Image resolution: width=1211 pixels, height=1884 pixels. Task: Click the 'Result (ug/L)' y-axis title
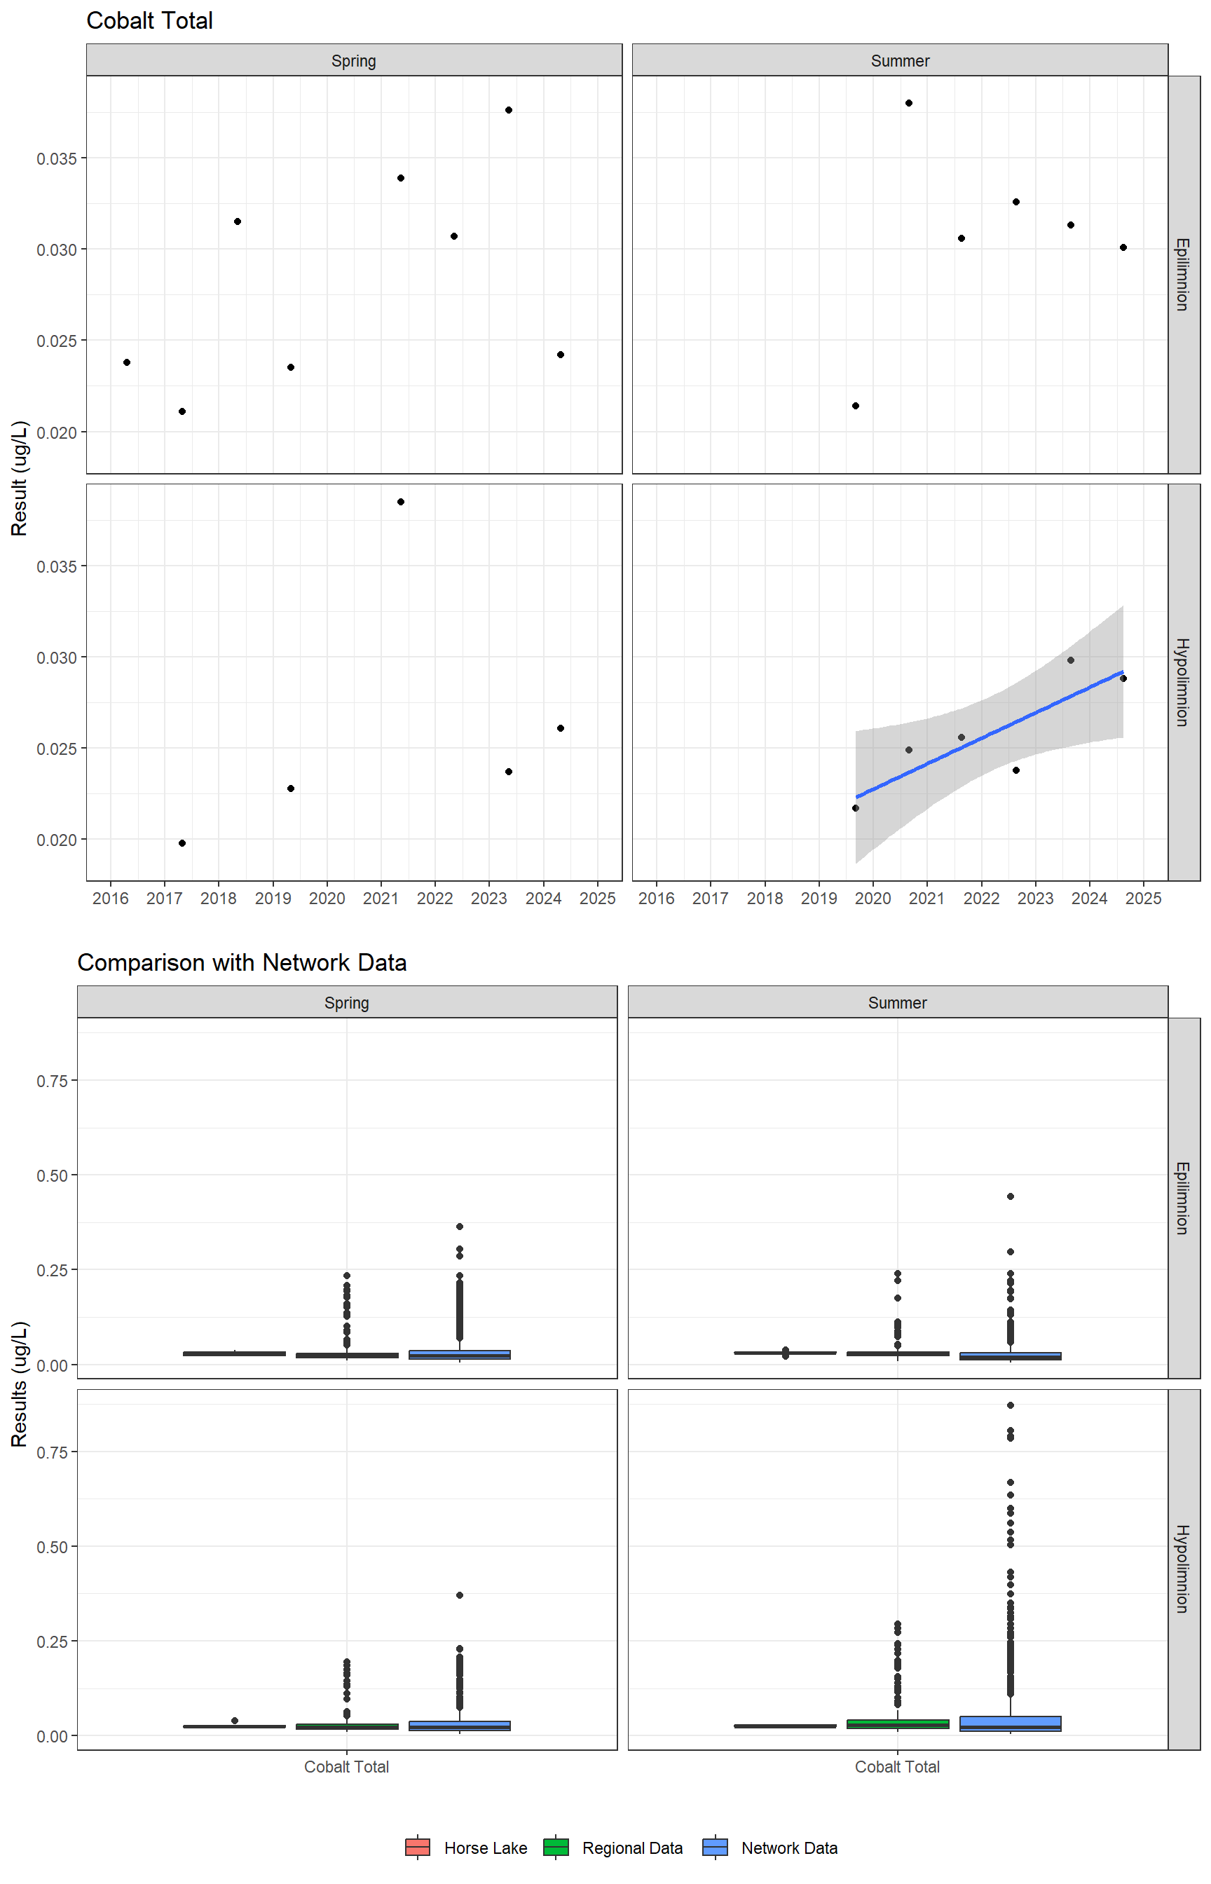tap(20, 478)
